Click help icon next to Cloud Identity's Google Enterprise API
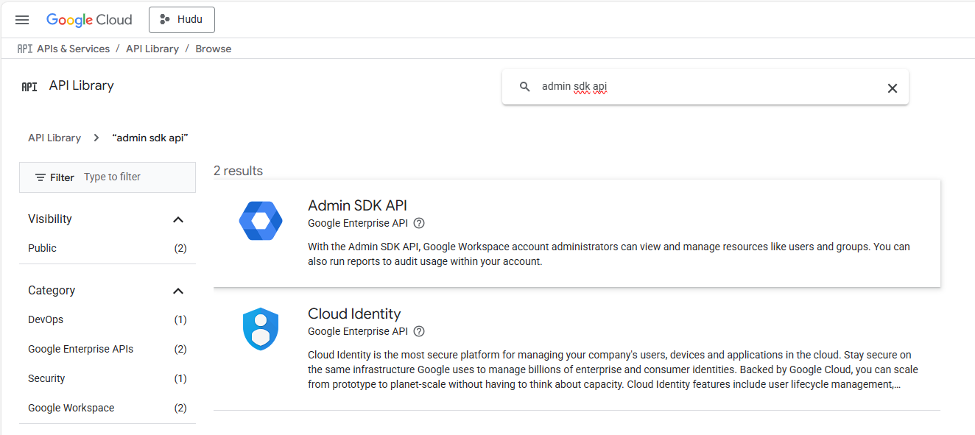 coord(419,331)
